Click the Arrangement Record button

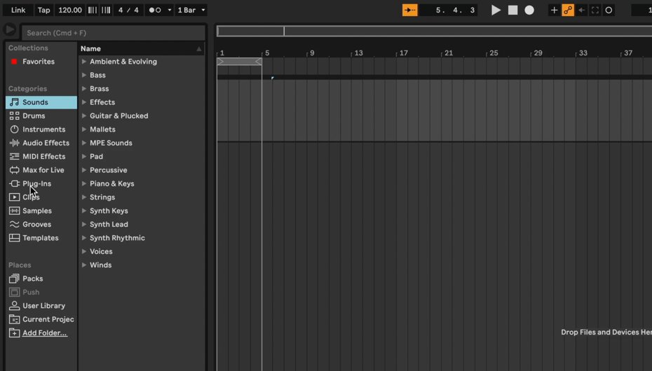click(x=529, y=10)
